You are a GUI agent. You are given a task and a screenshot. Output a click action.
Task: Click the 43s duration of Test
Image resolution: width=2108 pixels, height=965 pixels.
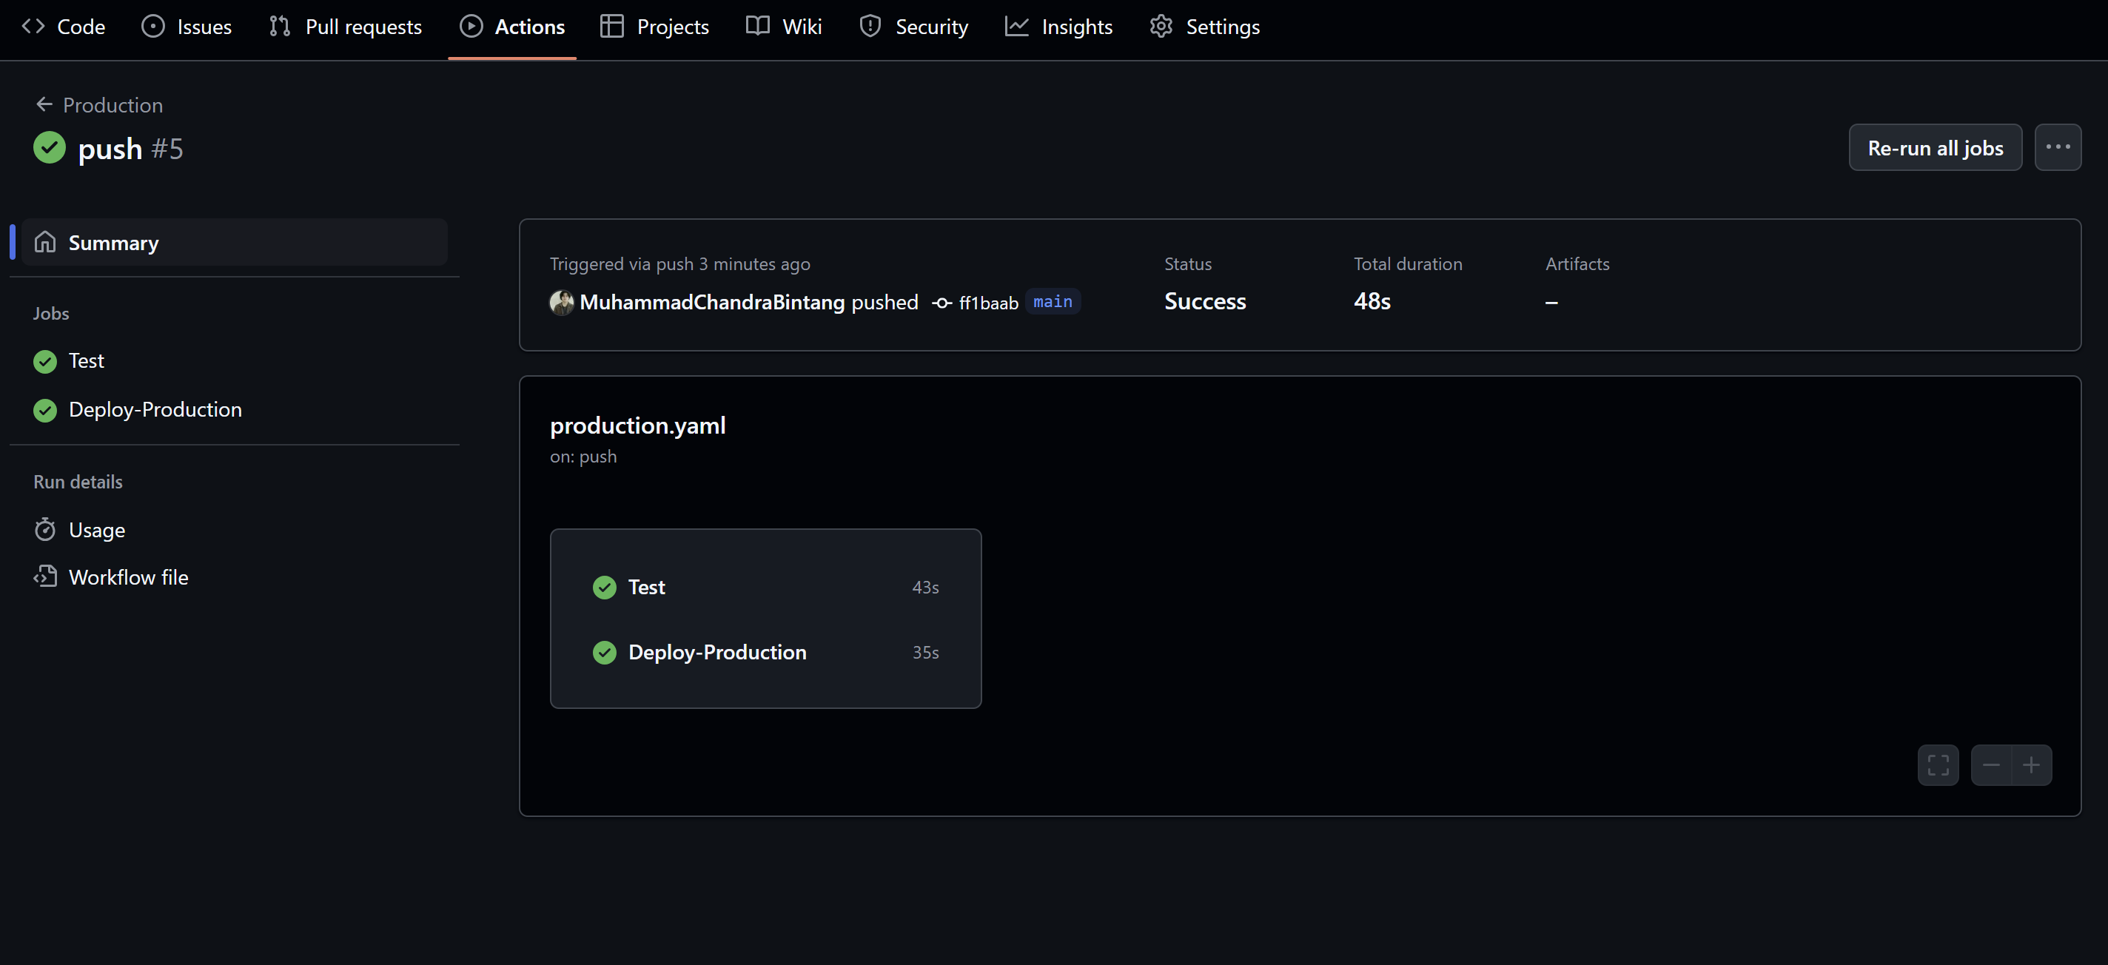tap(925, 588)
